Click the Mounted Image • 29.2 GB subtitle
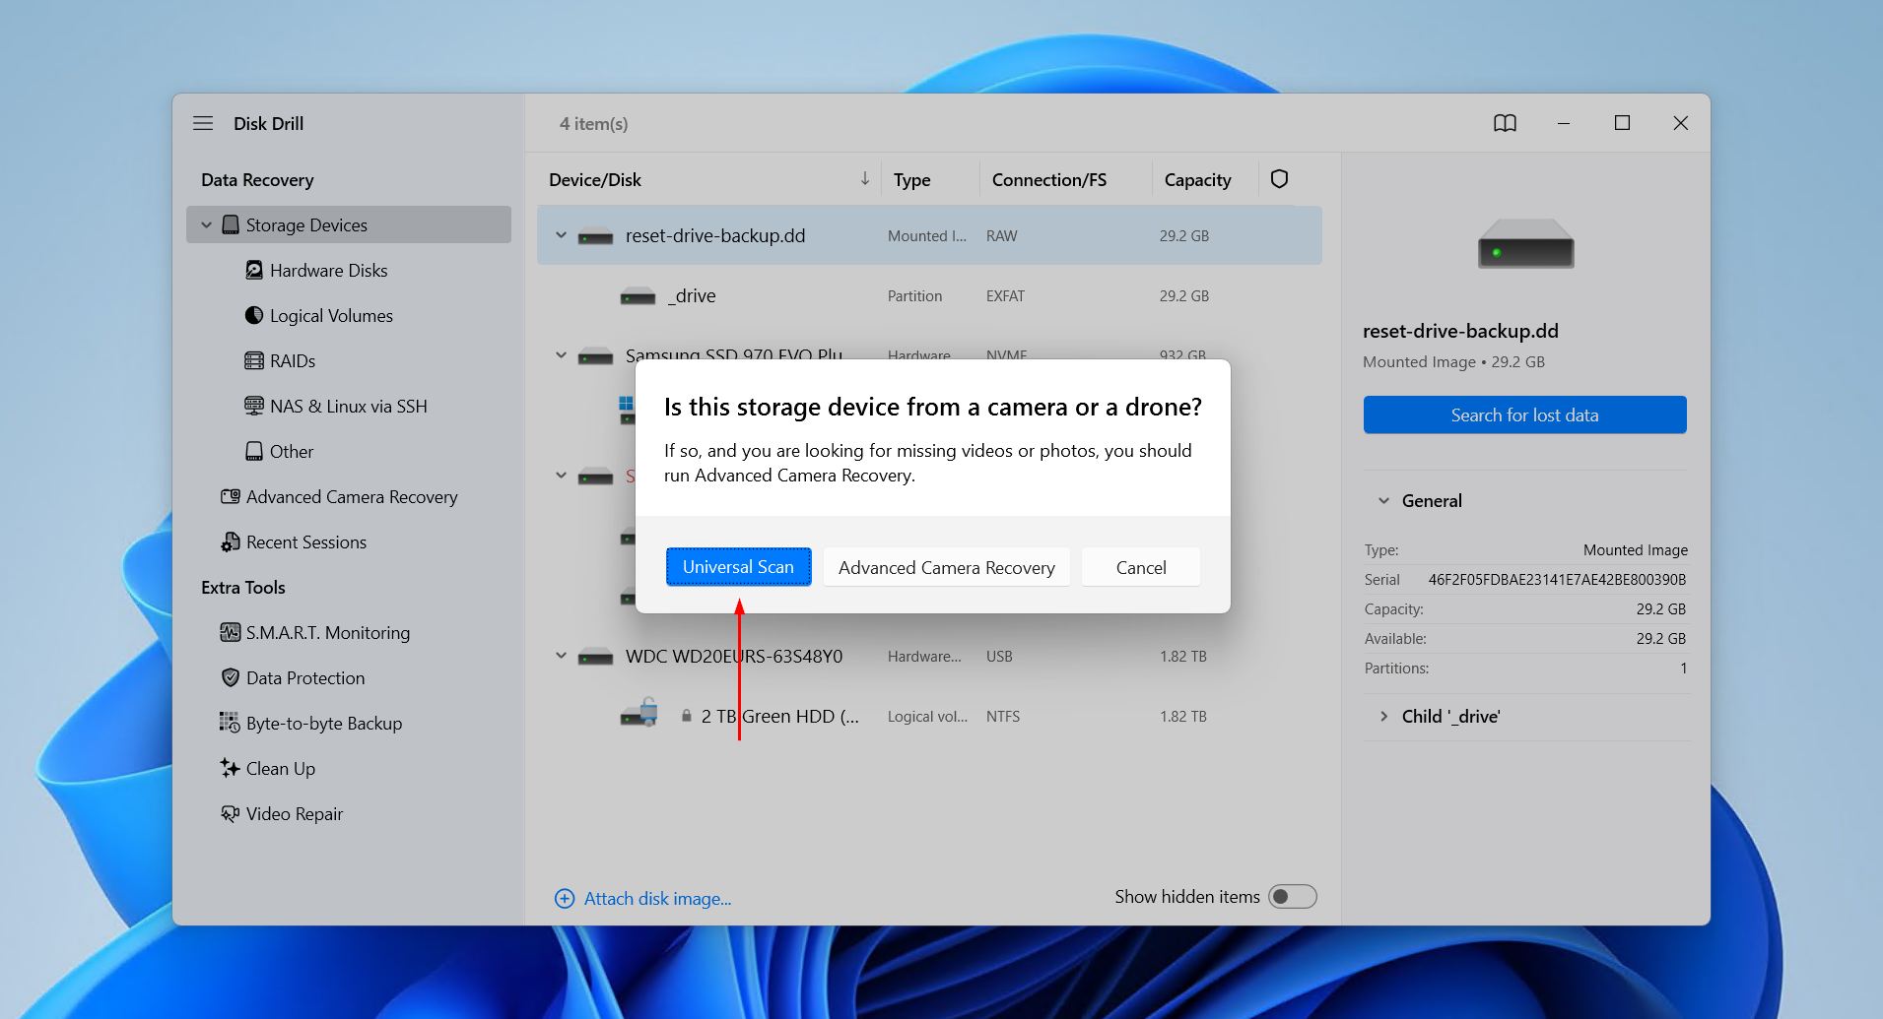This screenshot has width=1883, height=1019. [x=1453, y=361]
